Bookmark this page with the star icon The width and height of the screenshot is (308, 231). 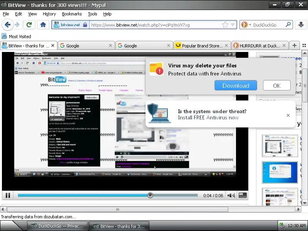[x=225, y=25]
